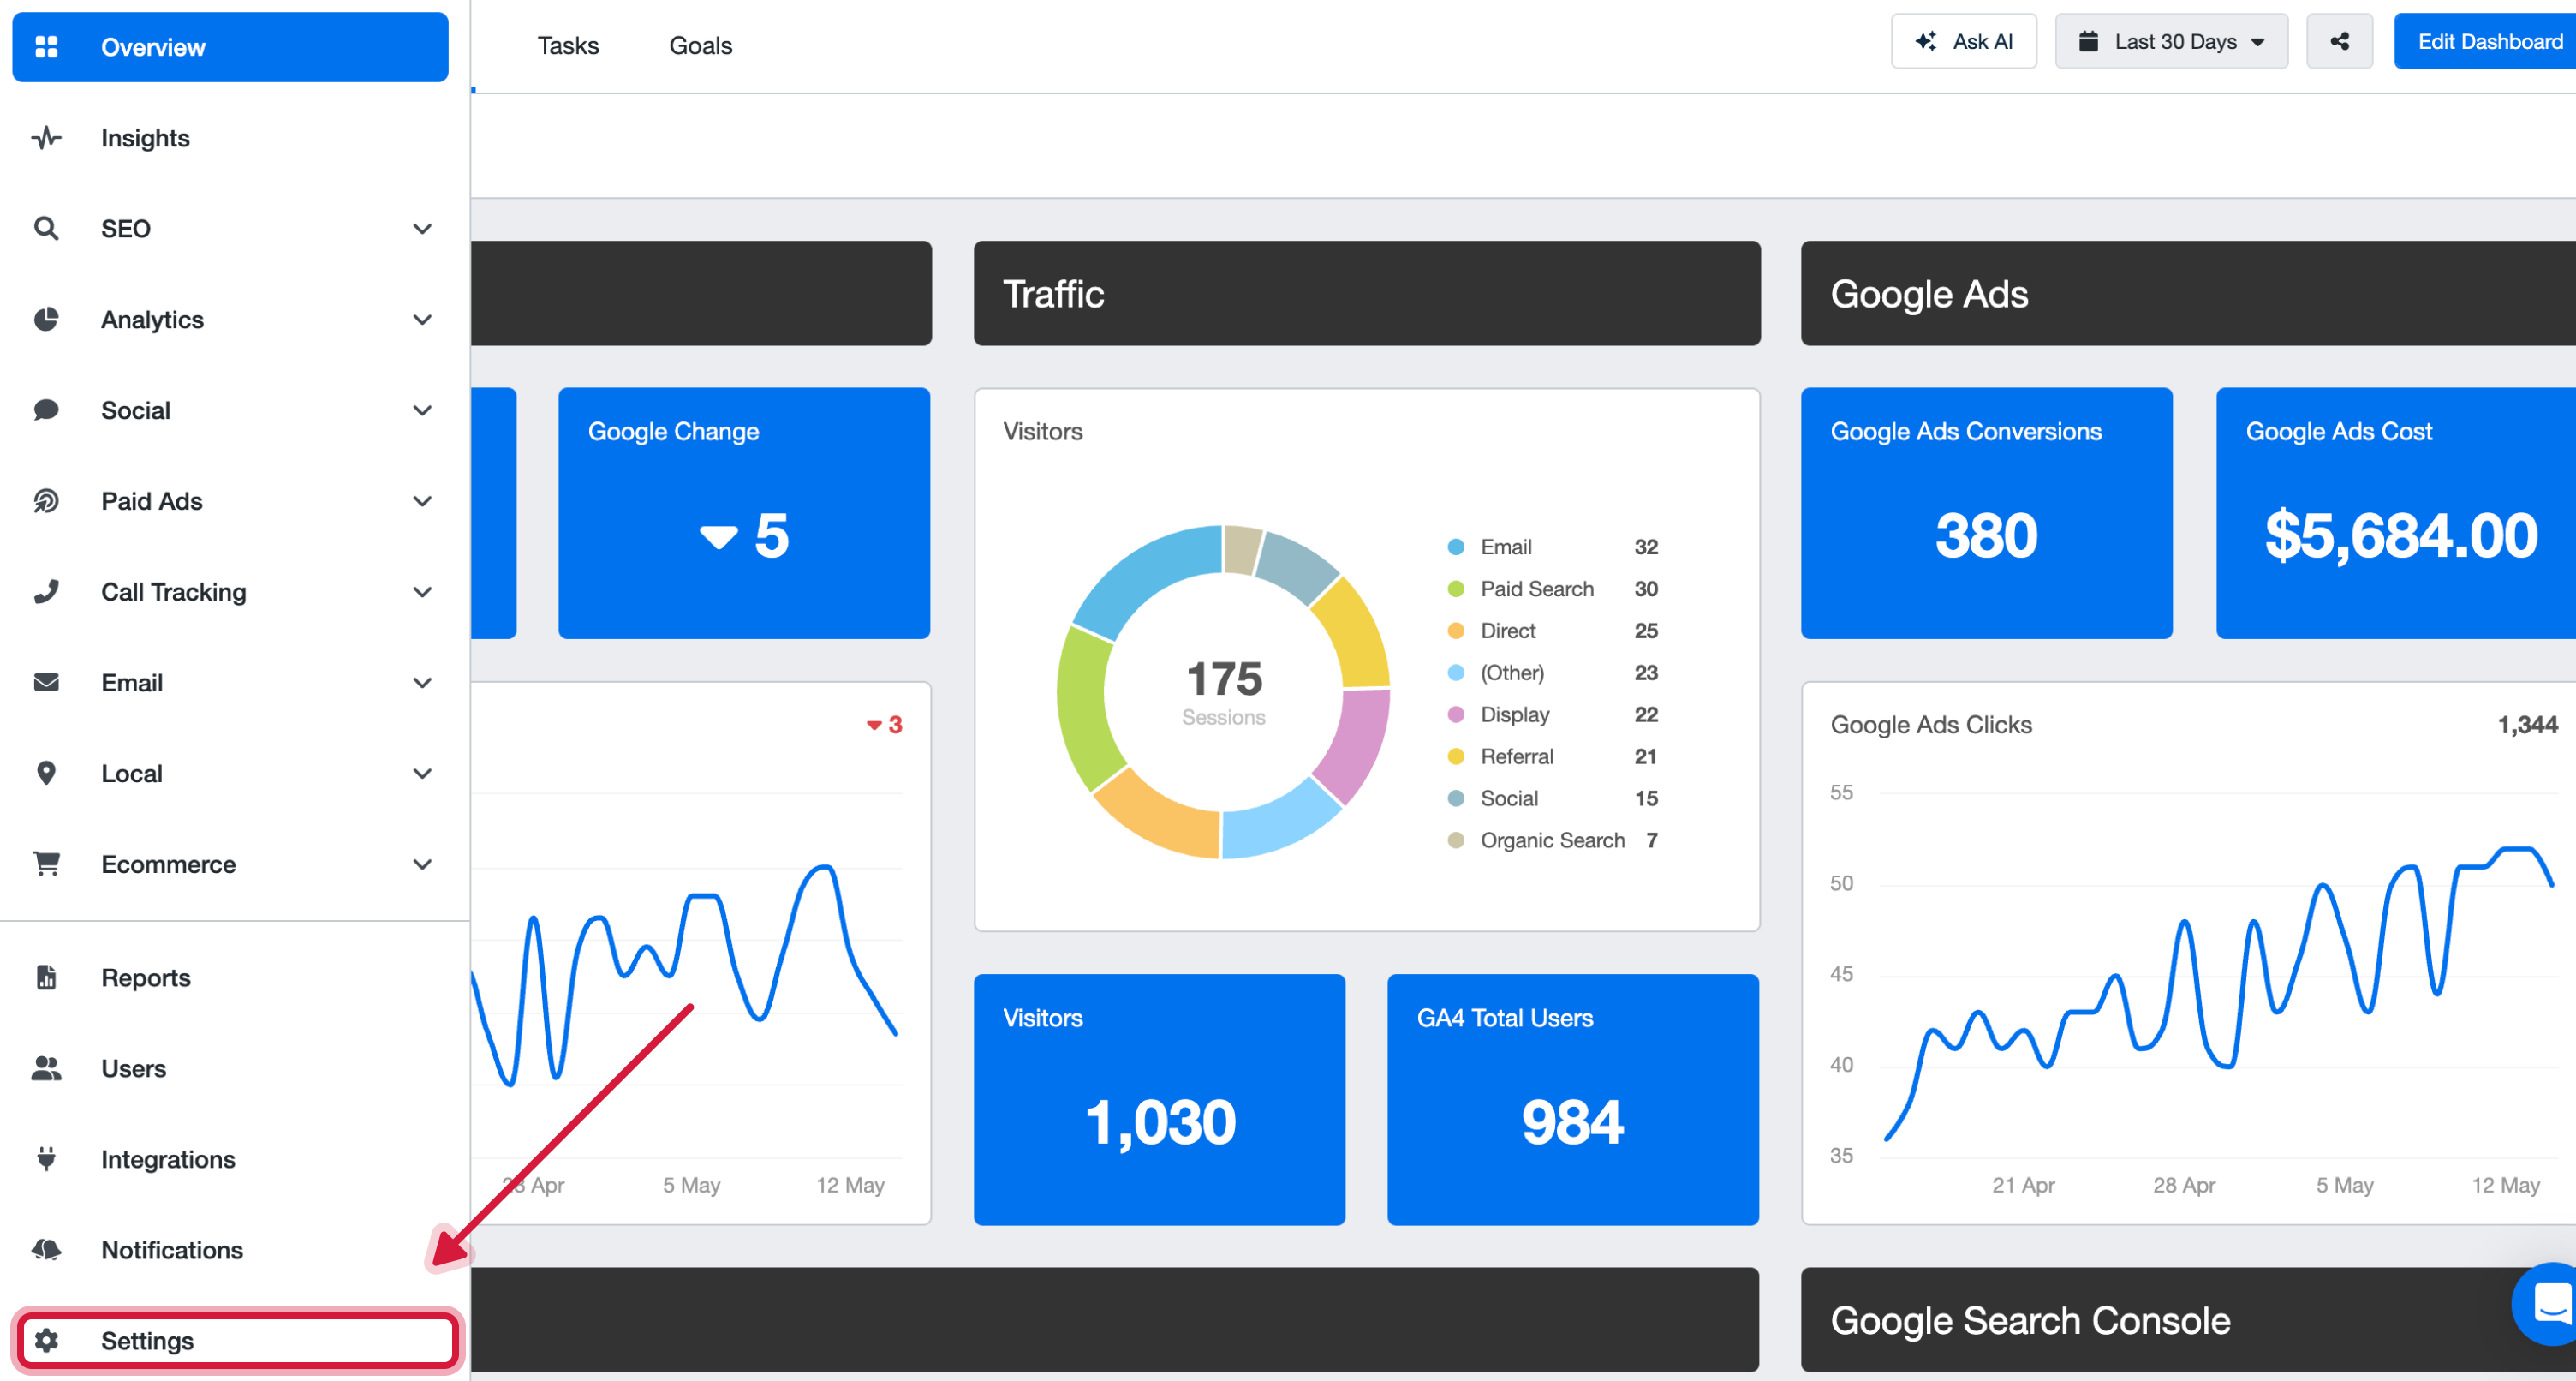2576x1381 pixels.
Task: Open Ecommerce using the cart icon
Action: point(46,864)
